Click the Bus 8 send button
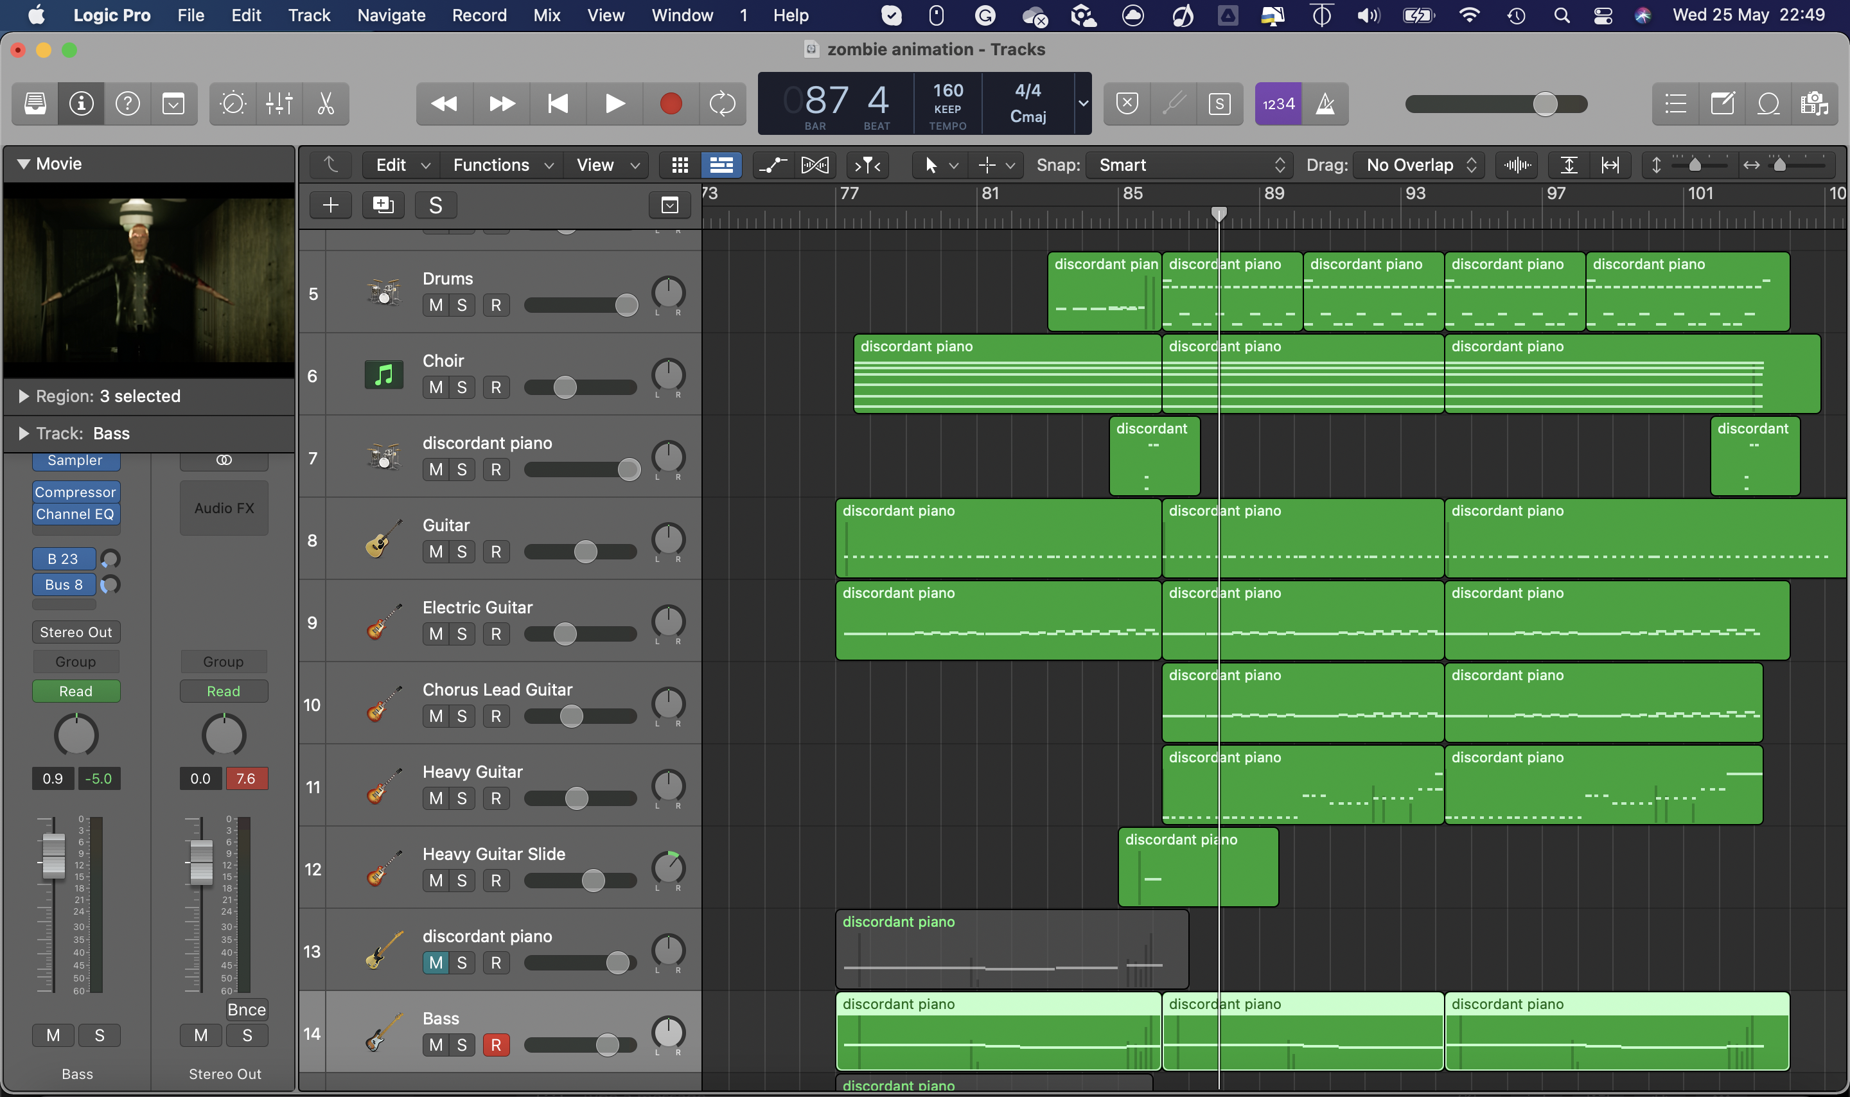This screenshot has height=1097, width=1850. [x=64, y=584]
